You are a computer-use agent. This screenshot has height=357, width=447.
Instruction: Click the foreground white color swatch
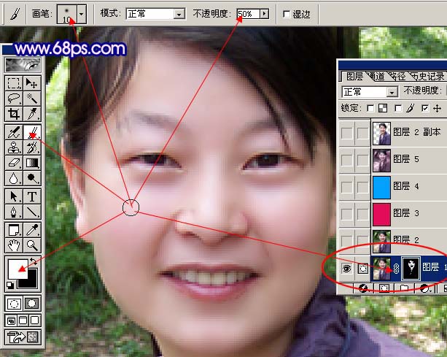coord(18,269)
